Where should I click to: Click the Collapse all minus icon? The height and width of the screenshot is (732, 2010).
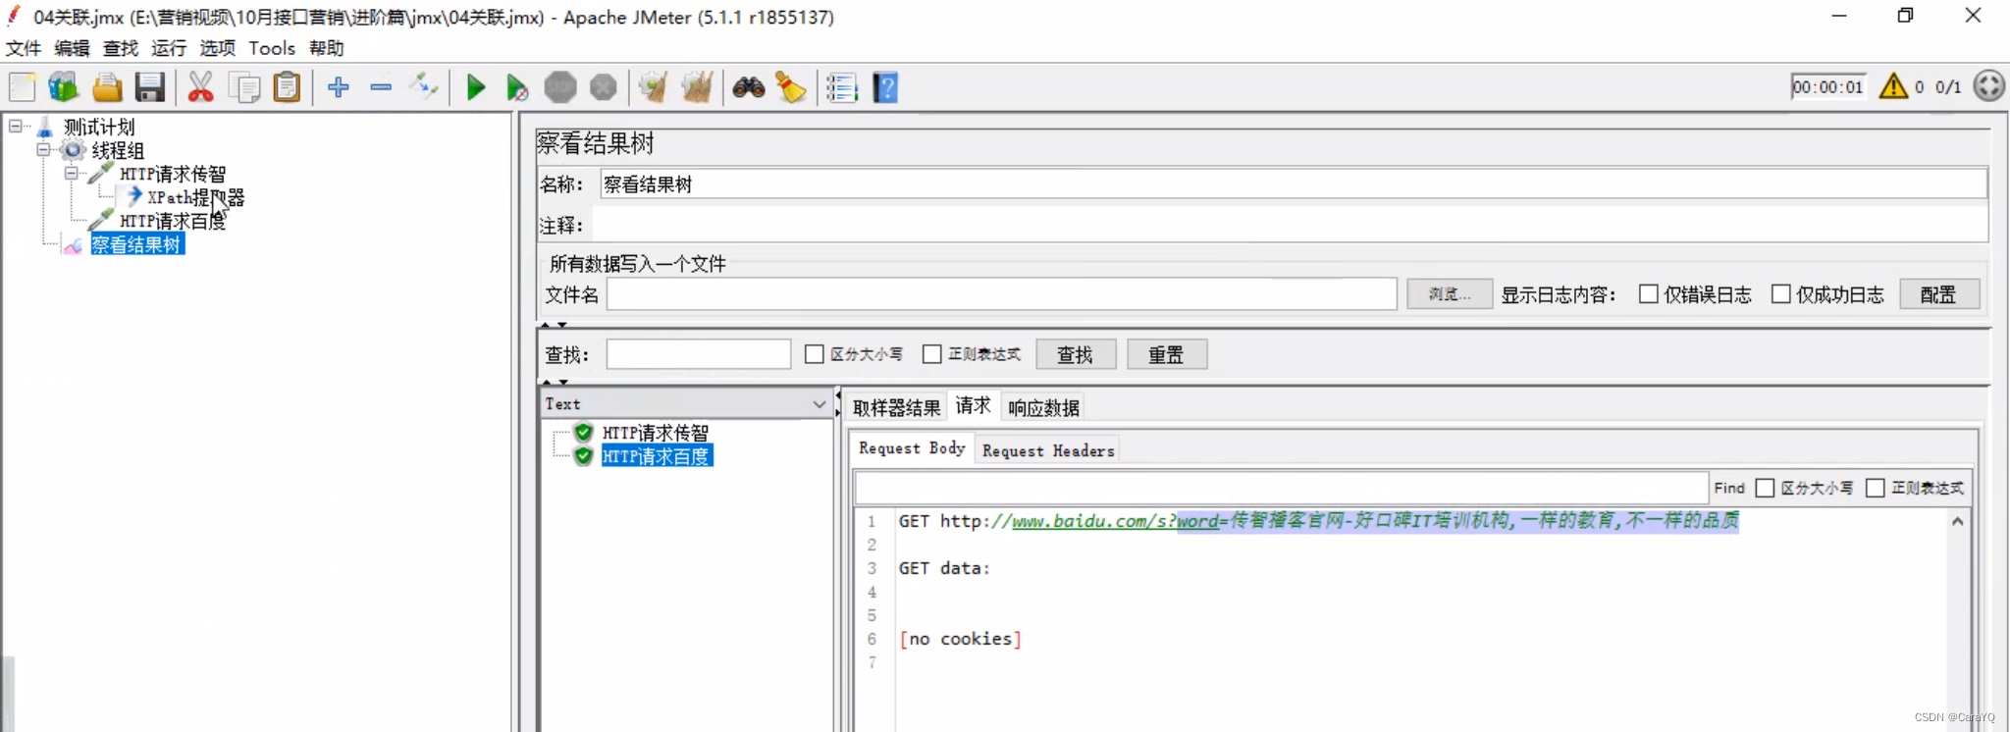(x=381, y=87)
